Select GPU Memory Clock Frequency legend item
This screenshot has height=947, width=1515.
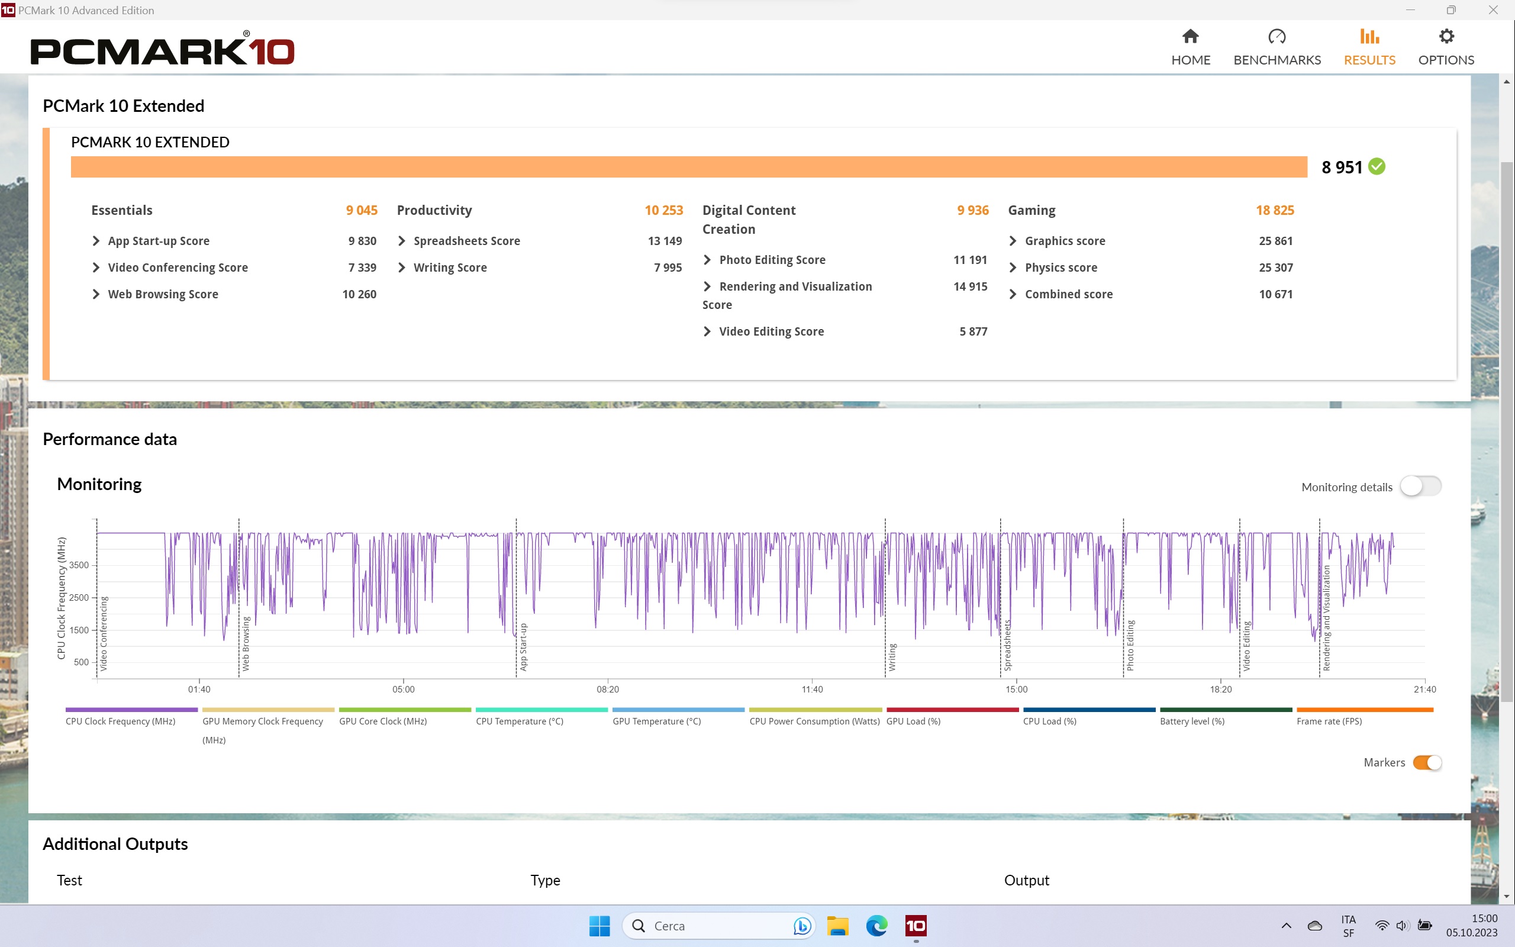click(268, 727)
